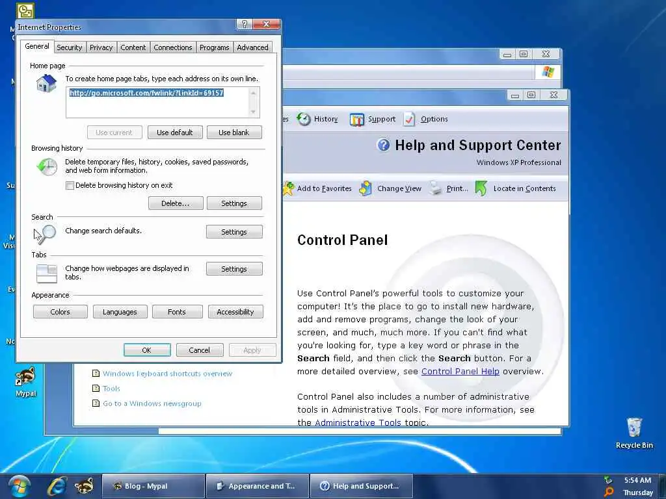Click the Windows Start orb
The height and width of the screenshot is (499, 666).
tap(19, 486)
